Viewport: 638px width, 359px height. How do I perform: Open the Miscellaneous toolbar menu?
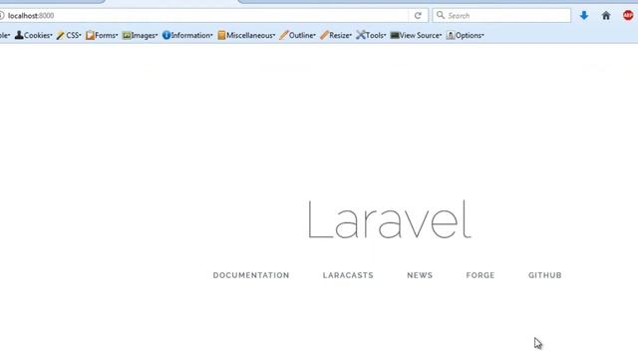(x=246, y=36)
